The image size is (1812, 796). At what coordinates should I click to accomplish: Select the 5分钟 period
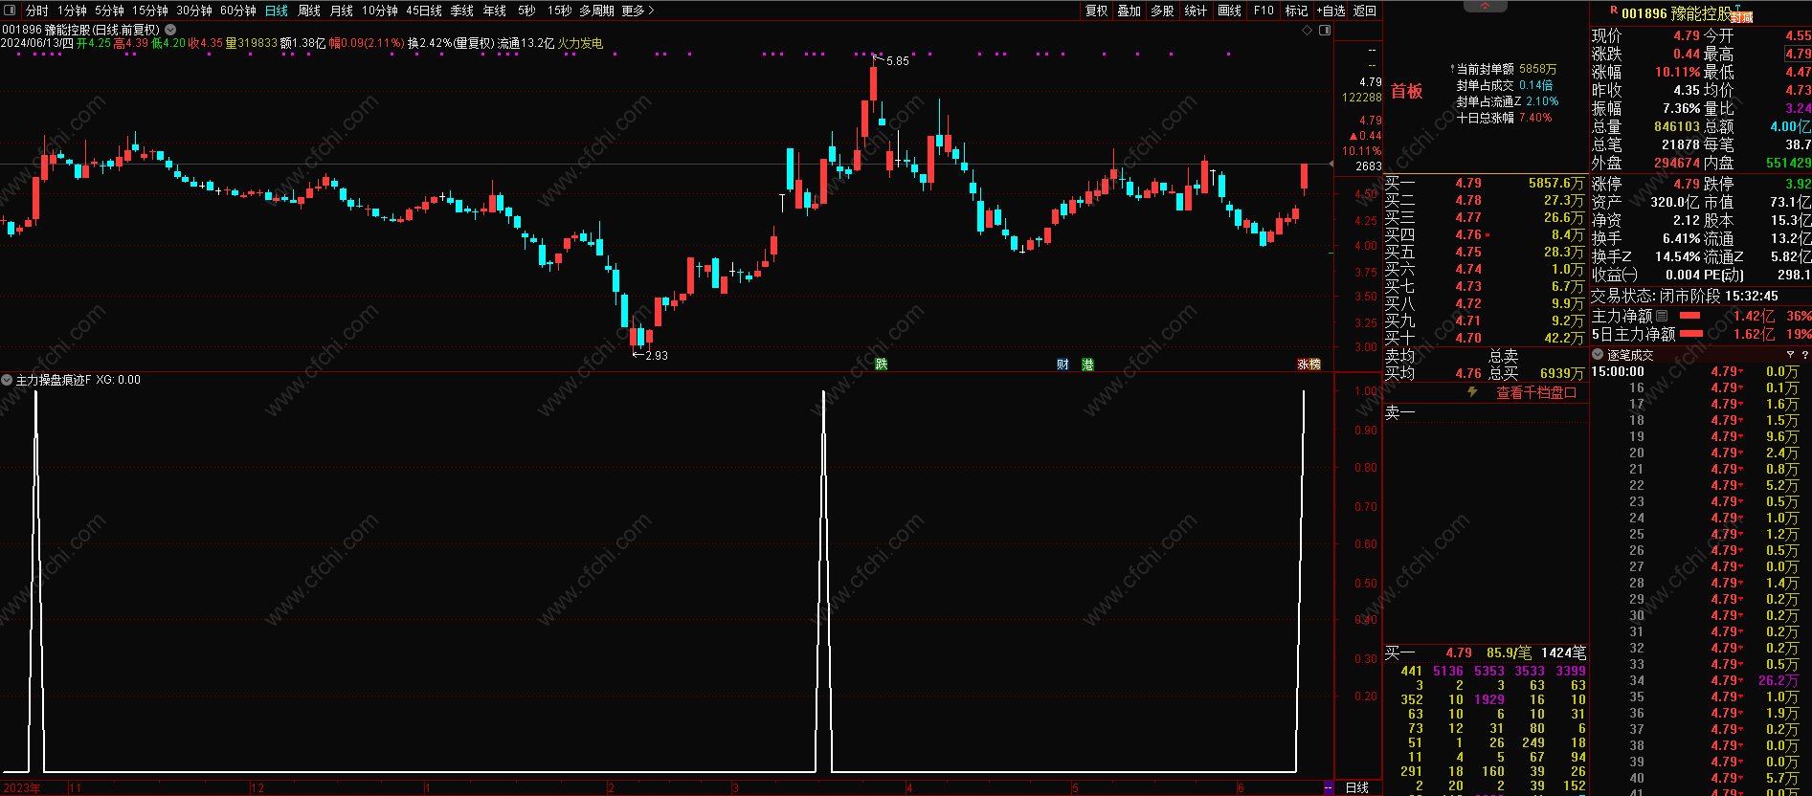click(x=109, y=11)
